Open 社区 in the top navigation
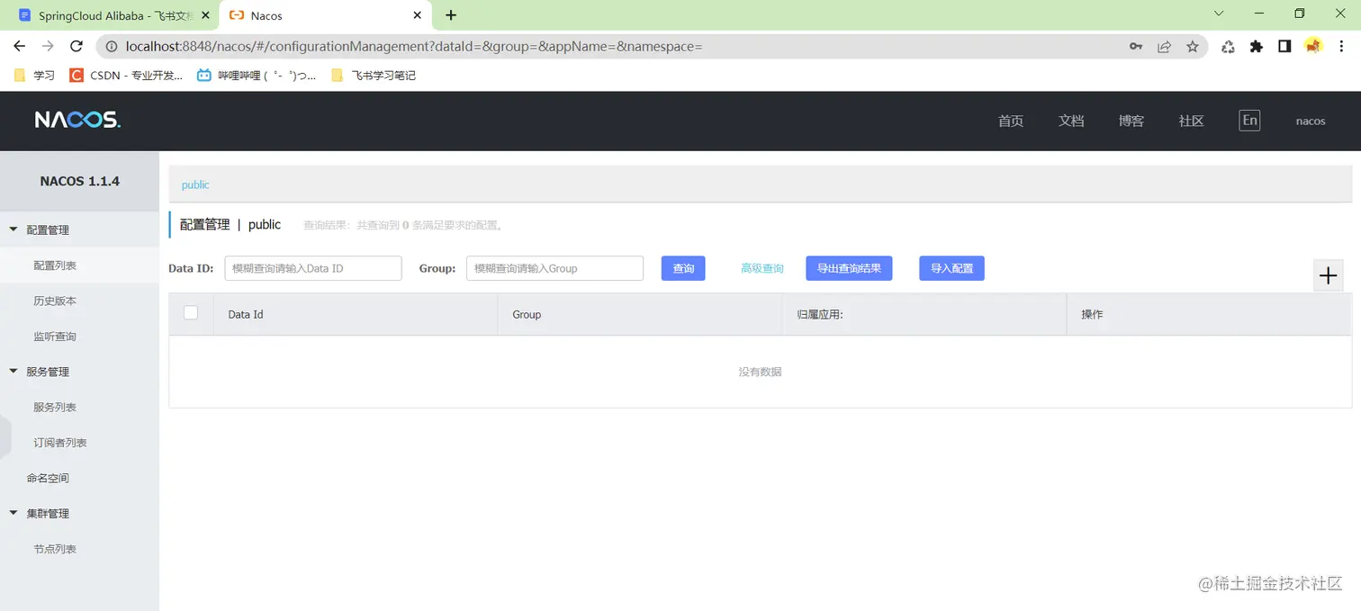Image resolution: width=1361 pixels, height=611 pixels. [x=1191, y=121]
